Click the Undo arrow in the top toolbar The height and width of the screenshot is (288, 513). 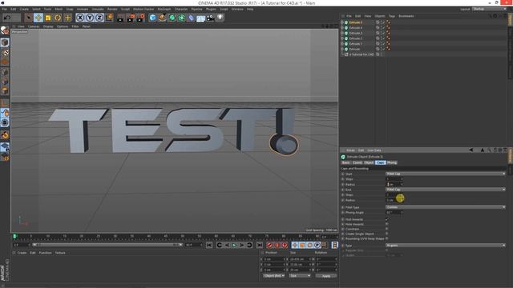(x=7, y=18)
